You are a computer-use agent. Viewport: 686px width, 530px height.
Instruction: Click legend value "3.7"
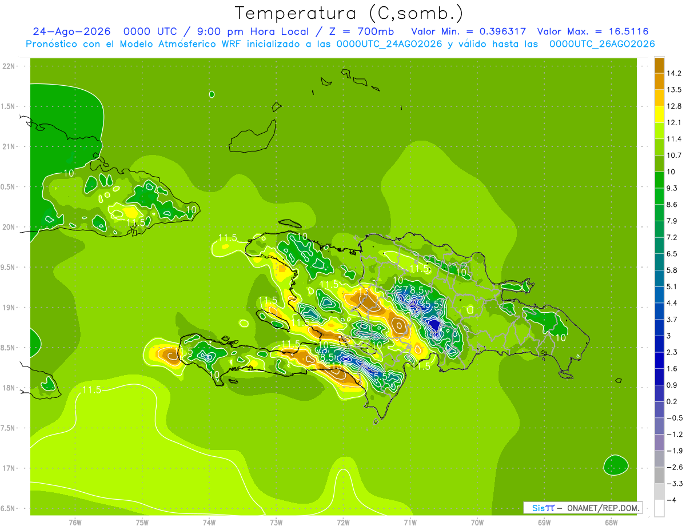(672, 320)
